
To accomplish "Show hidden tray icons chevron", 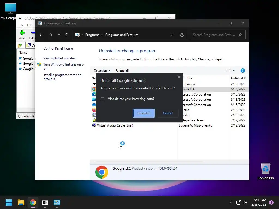I will 231,202.
